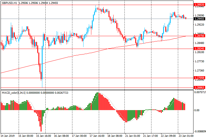The image size is (206, 139).
Task: Click the 1.27360 price axis value
Action: [x=199, y=71]
